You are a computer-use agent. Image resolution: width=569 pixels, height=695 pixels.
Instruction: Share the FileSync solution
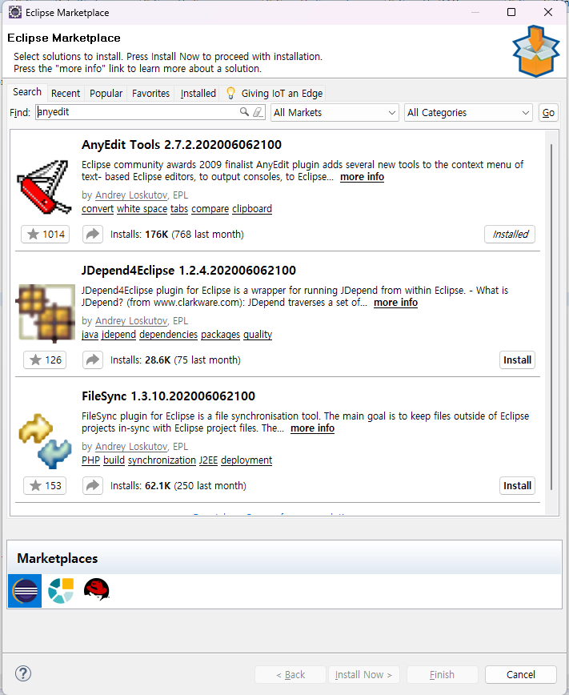point(93,485)
